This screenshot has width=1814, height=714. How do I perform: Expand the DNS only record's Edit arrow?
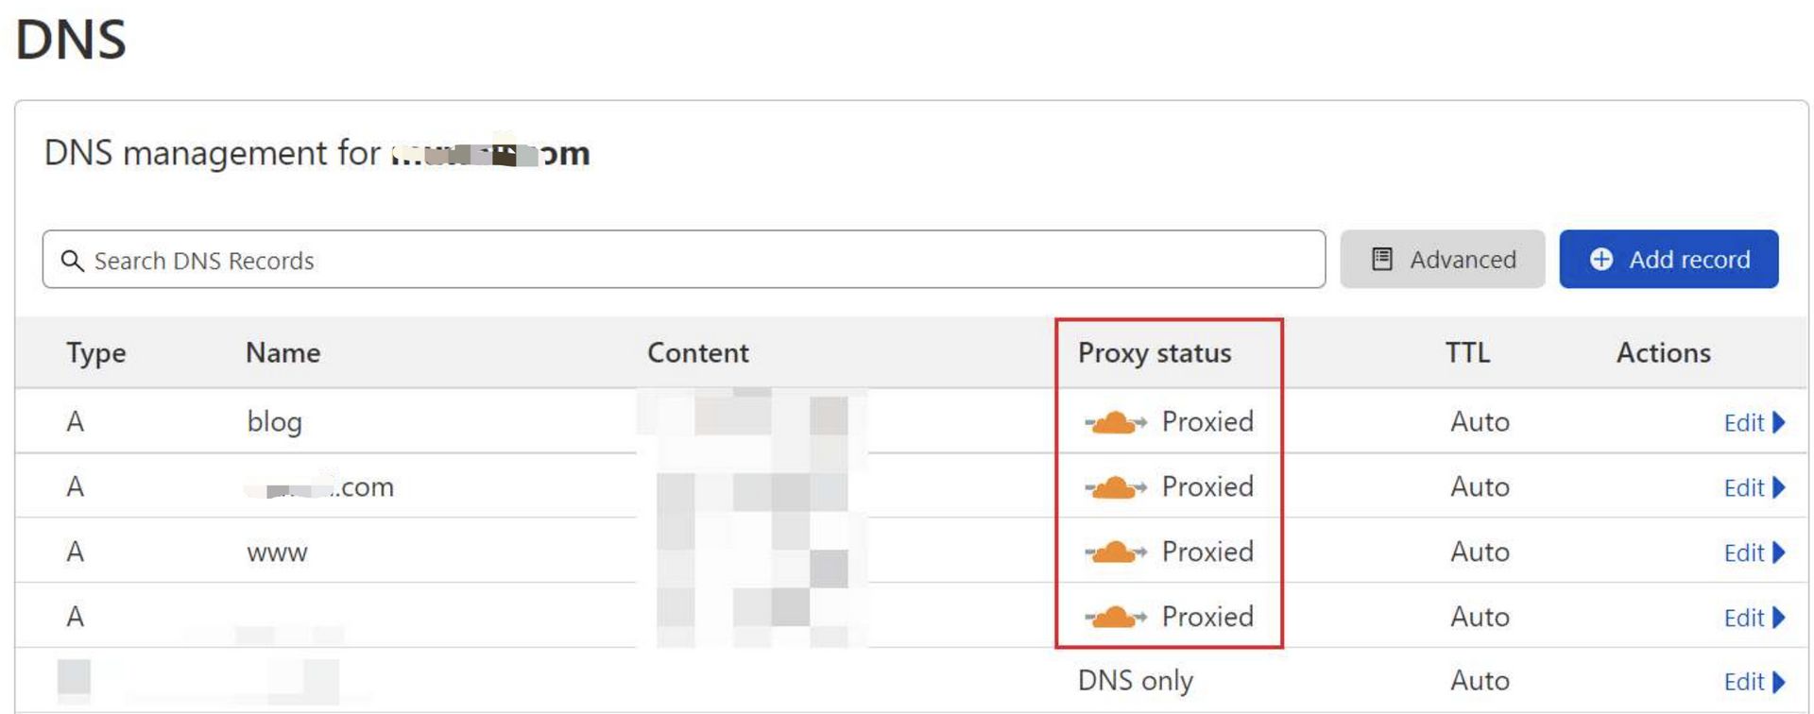pos(1779,682)
